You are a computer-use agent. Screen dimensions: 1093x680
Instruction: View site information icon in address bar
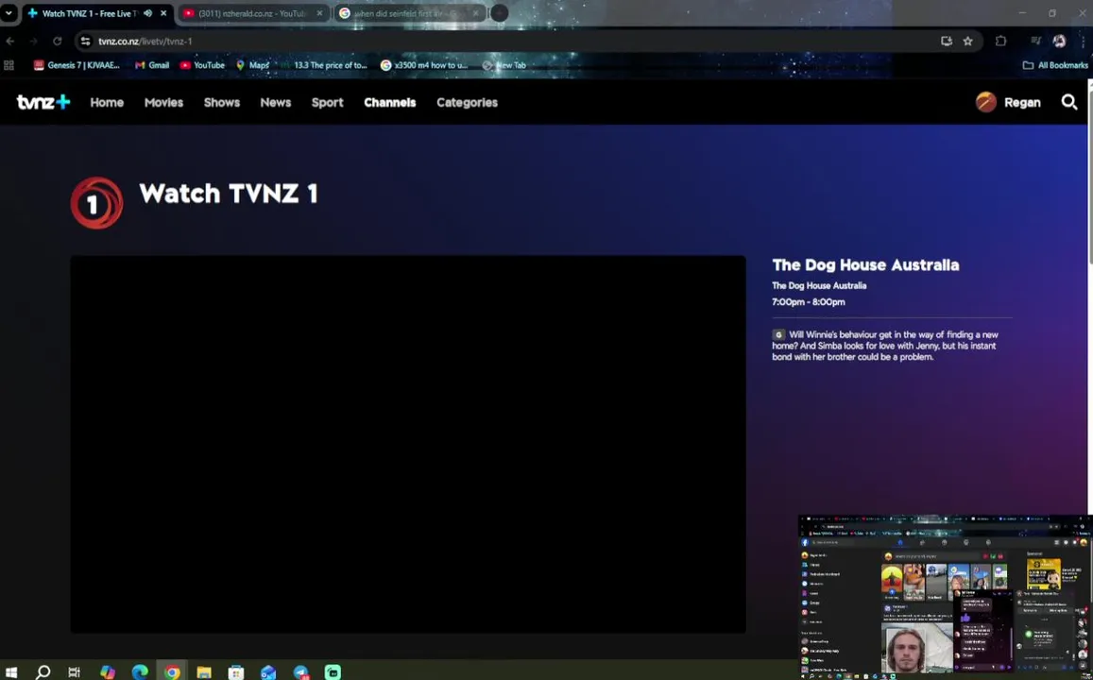point(85,42)
